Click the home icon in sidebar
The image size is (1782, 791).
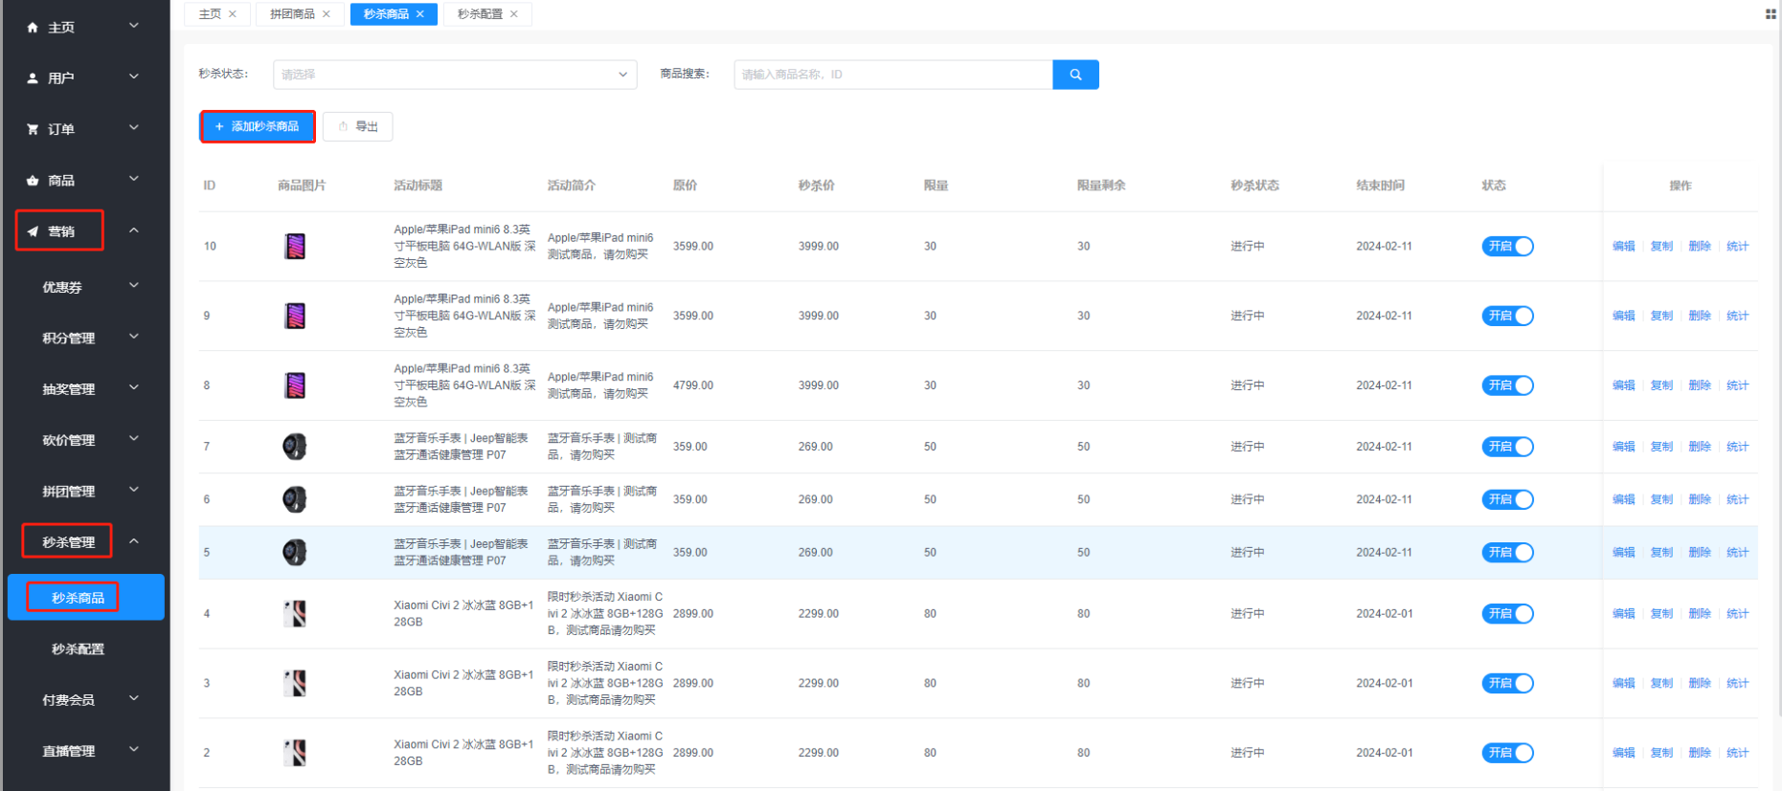click(33, 28)
